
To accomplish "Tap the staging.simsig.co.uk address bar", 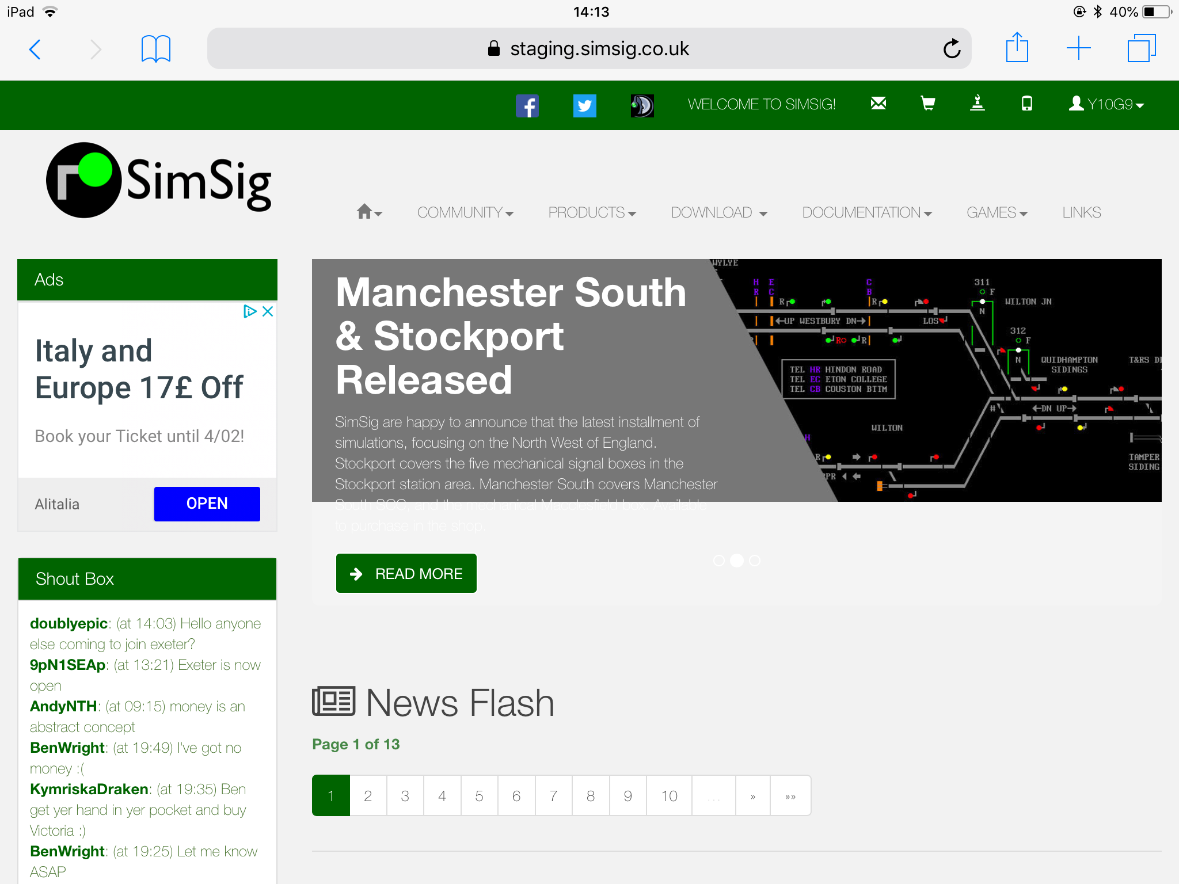I will point(589,49).
